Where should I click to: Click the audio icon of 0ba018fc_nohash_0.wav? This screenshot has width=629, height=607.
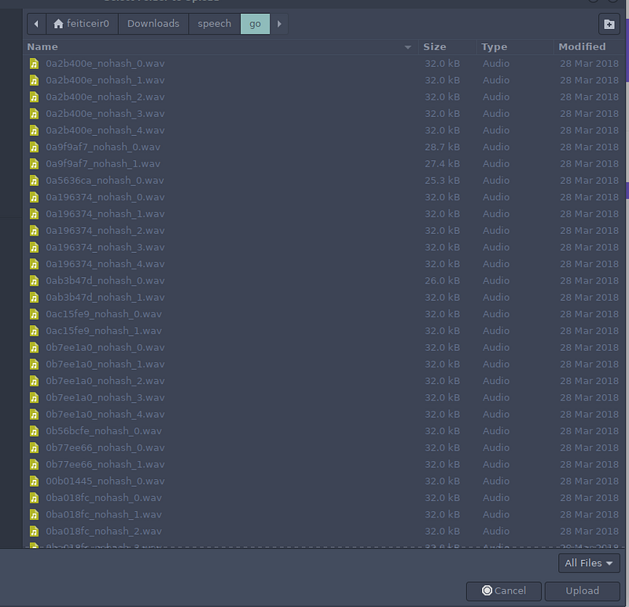coord(34,498)
